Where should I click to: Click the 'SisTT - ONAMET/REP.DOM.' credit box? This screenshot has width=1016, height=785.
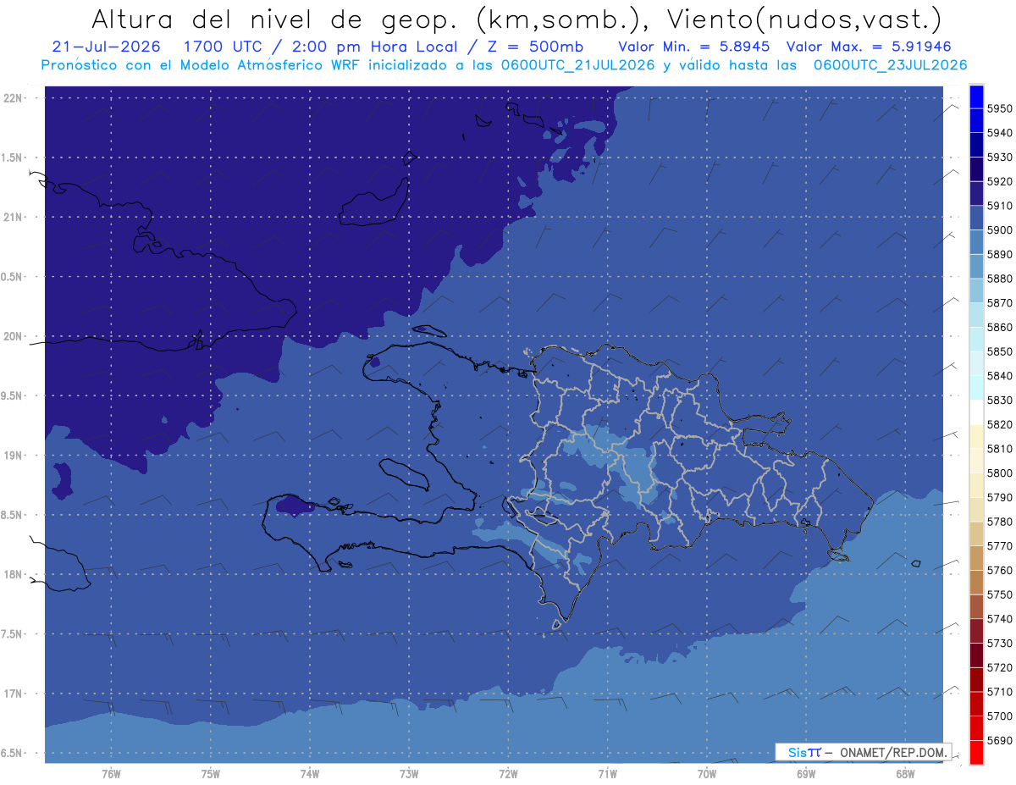864,752
